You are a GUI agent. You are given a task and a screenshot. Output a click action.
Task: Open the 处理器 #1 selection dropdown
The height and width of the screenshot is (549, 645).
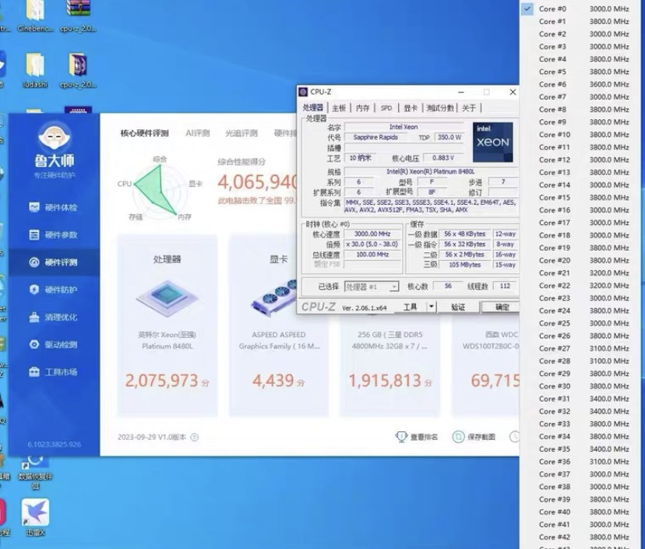pyautogui.click(x=372, y=287)
